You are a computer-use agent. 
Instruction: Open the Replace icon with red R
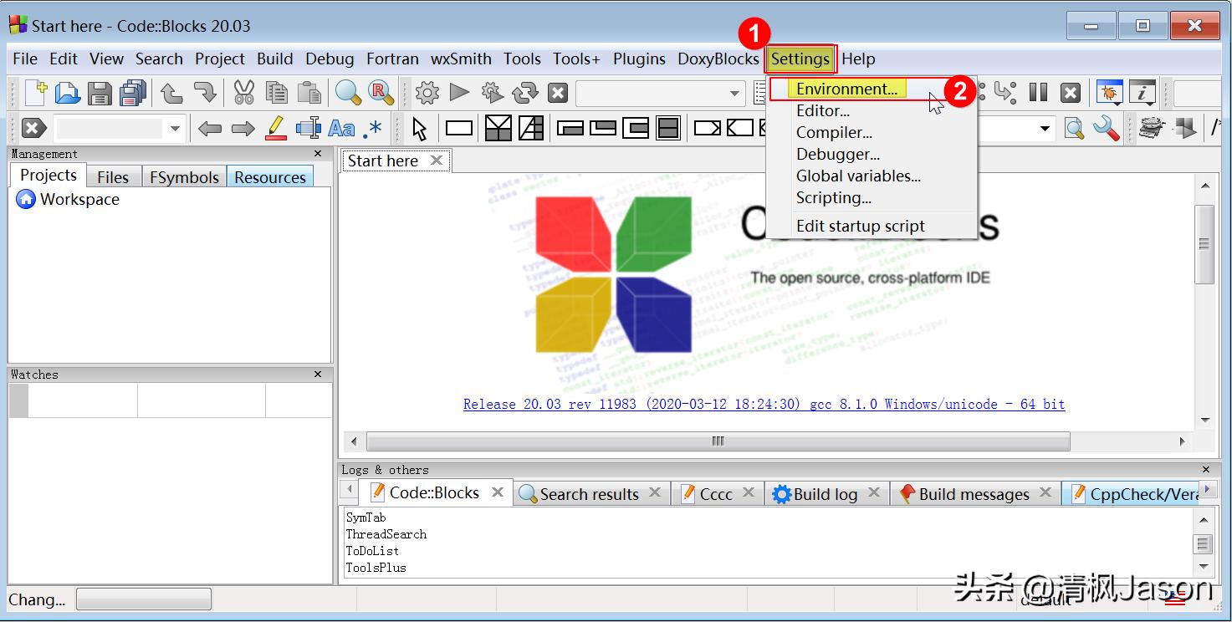(x=381, y=92)
